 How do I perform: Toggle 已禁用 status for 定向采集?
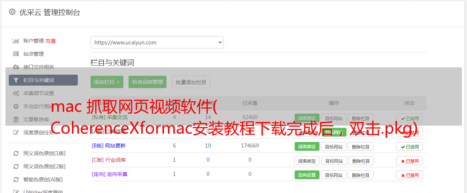coord(410,175)
